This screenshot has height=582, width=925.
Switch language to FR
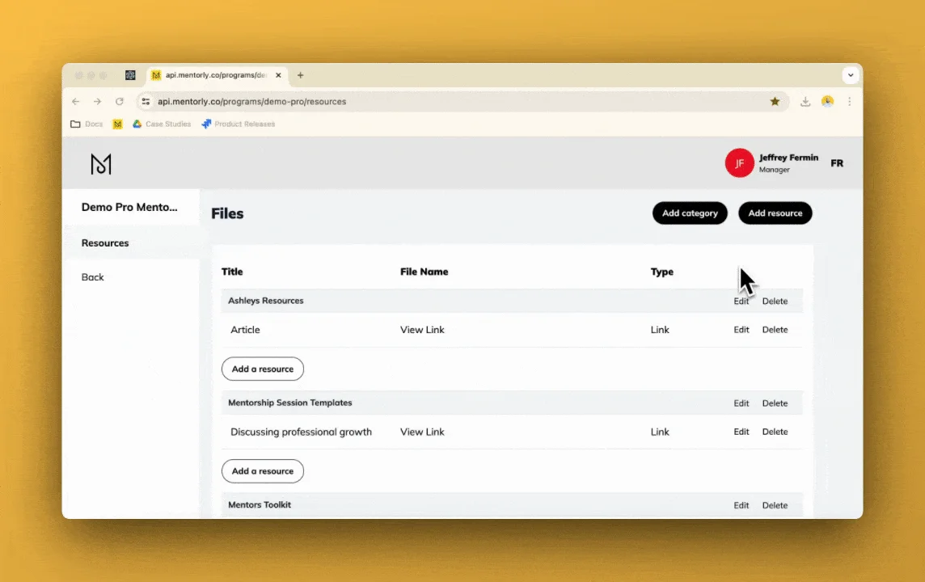click(837, 163)
